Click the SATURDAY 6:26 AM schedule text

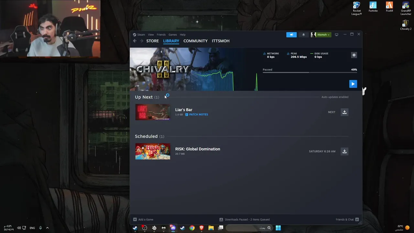click(322, 151)
